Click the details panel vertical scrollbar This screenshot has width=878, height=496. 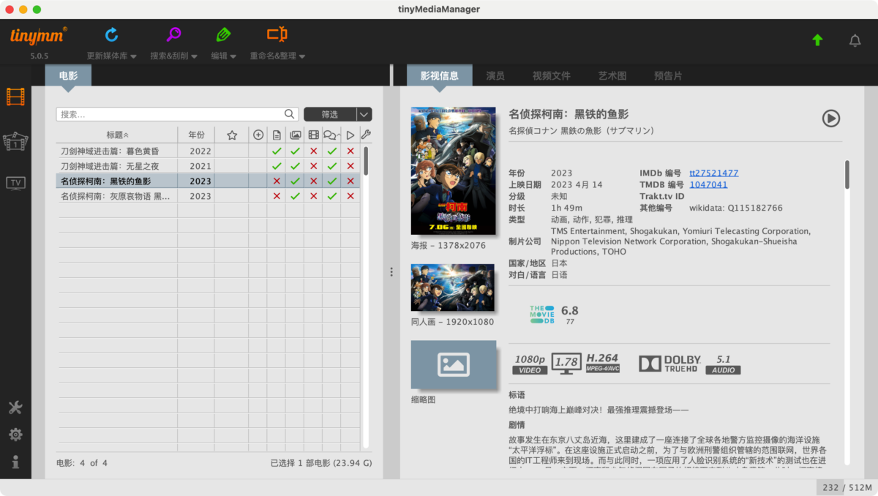pos(847,176)
